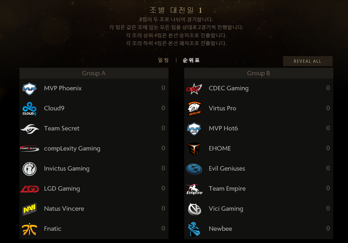The width and height of the screenshot is (348, 243).
Task: Click the MVP Hot6 team name
Action: [223, 128]
